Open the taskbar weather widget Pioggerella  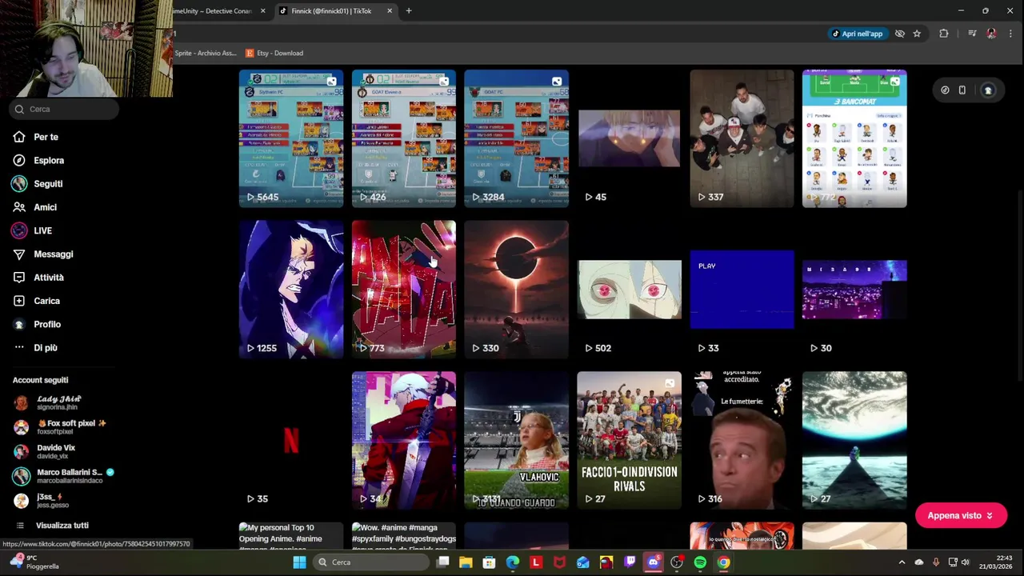(34, 562)
